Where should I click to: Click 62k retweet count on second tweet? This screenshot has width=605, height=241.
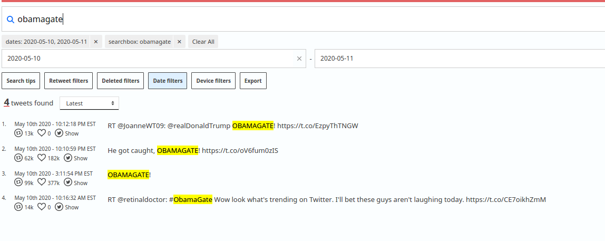click(x=29, y=158)
